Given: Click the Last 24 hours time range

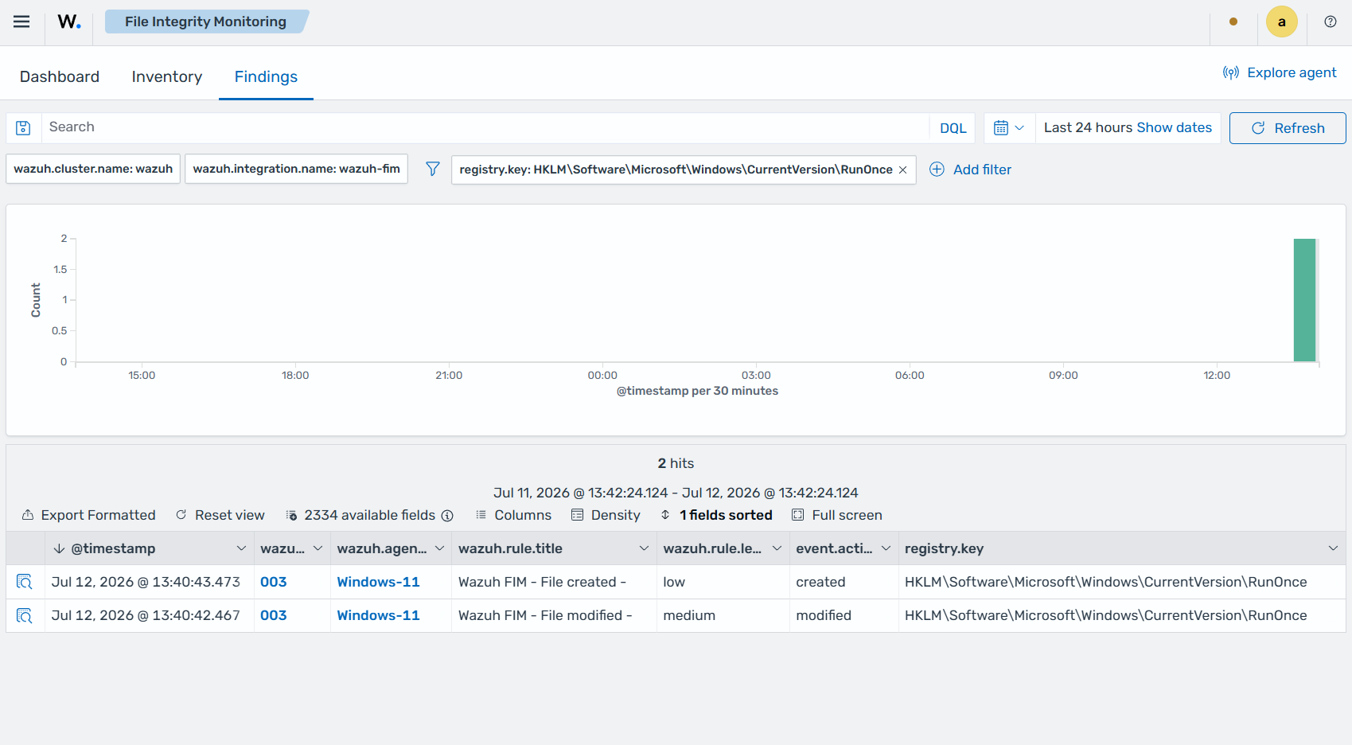Looking at the screenshot, I should [1088, 127].
